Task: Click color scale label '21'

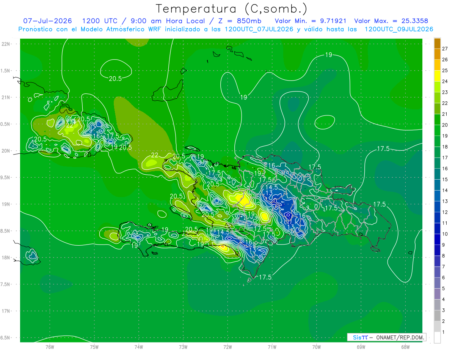Action: coord(445,114)
